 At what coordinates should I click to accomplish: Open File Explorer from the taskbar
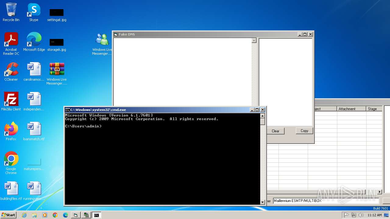pos(34,215)
